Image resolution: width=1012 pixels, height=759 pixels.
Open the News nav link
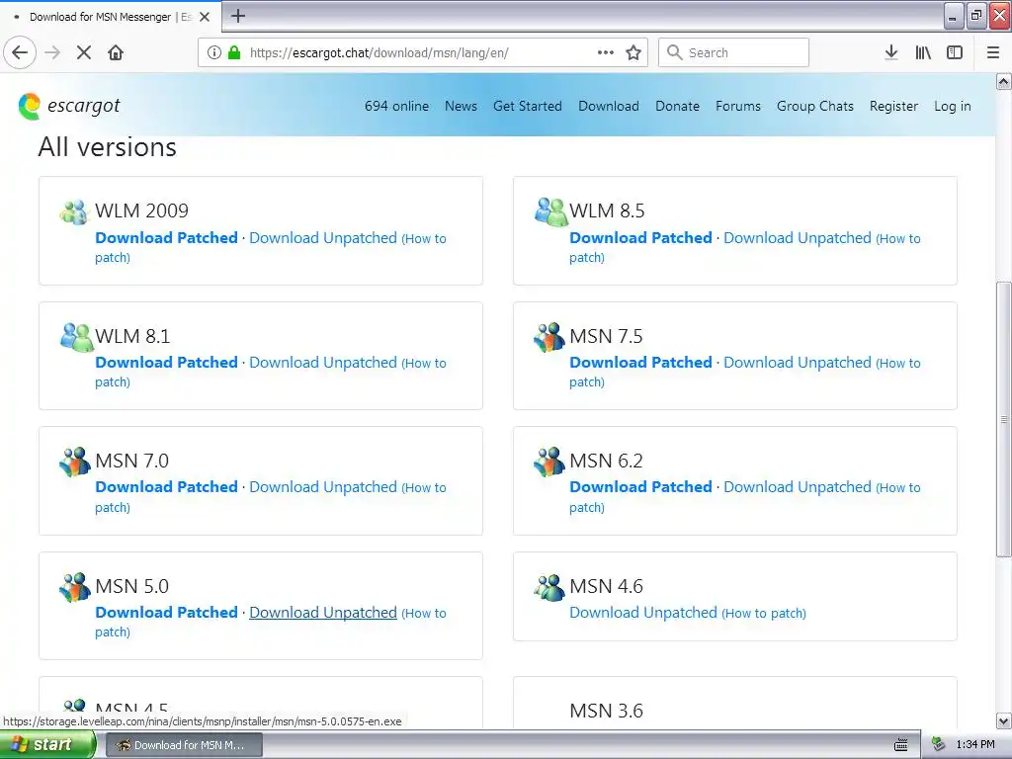coord(461,106)
